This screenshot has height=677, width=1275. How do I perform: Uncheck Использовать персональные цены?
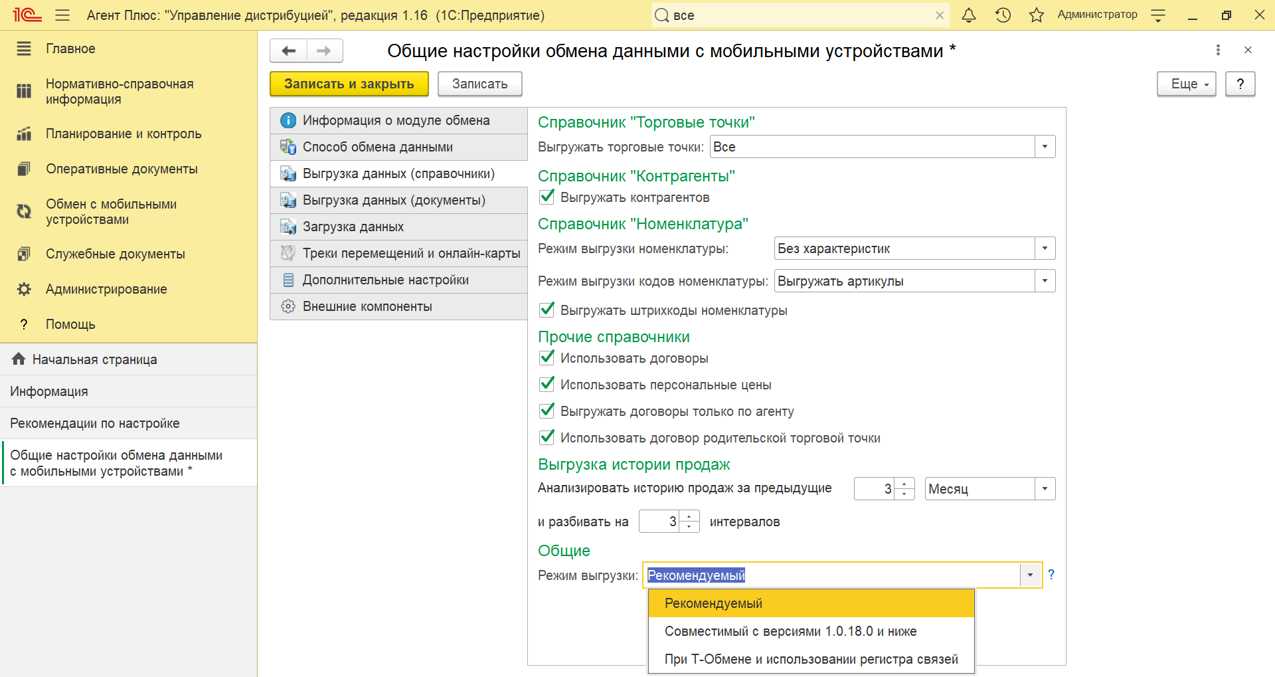pos(547,384)
